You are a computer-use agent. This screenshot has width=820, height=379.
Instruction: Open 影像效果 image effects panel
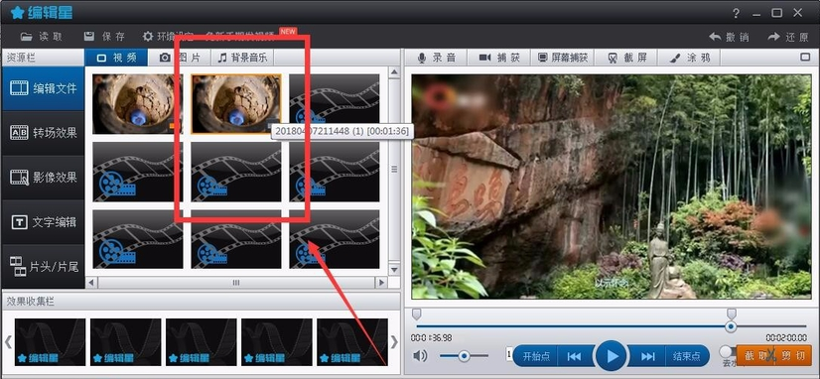tap(43, 178)
